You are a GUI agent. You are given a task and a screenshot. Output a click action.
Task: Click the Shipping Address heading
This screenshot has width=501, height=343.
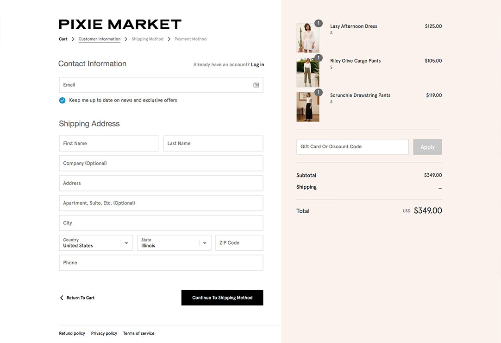[89, 124]
